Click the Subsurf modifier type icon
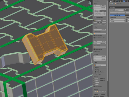The height and width of the screenshot is (97, 129). 113,10
